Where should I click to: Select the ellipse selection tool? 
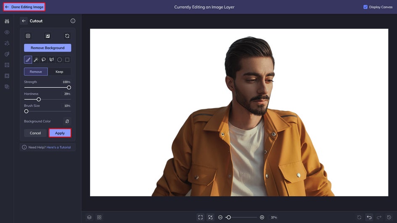(59, 60)
